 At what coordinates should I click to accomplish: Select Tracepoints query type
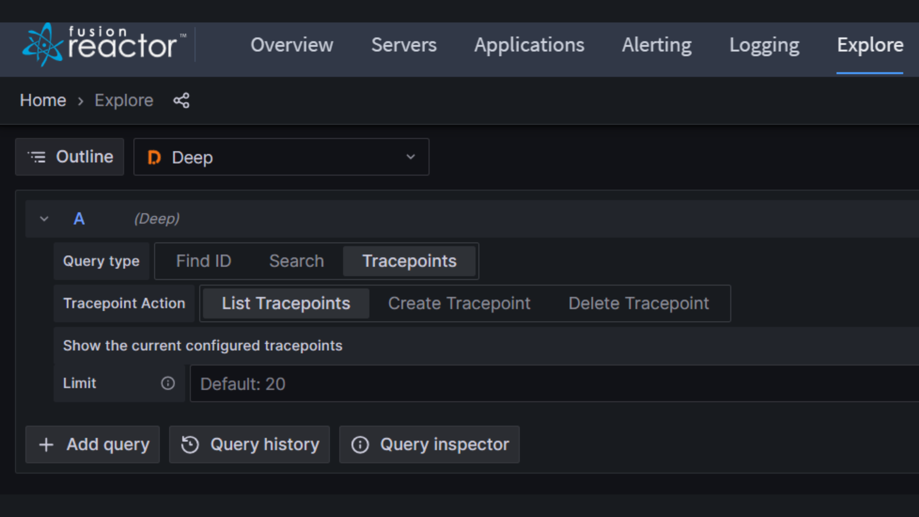point(409,261)
